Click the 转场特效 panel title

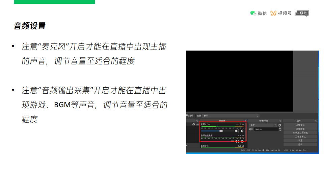264,121
